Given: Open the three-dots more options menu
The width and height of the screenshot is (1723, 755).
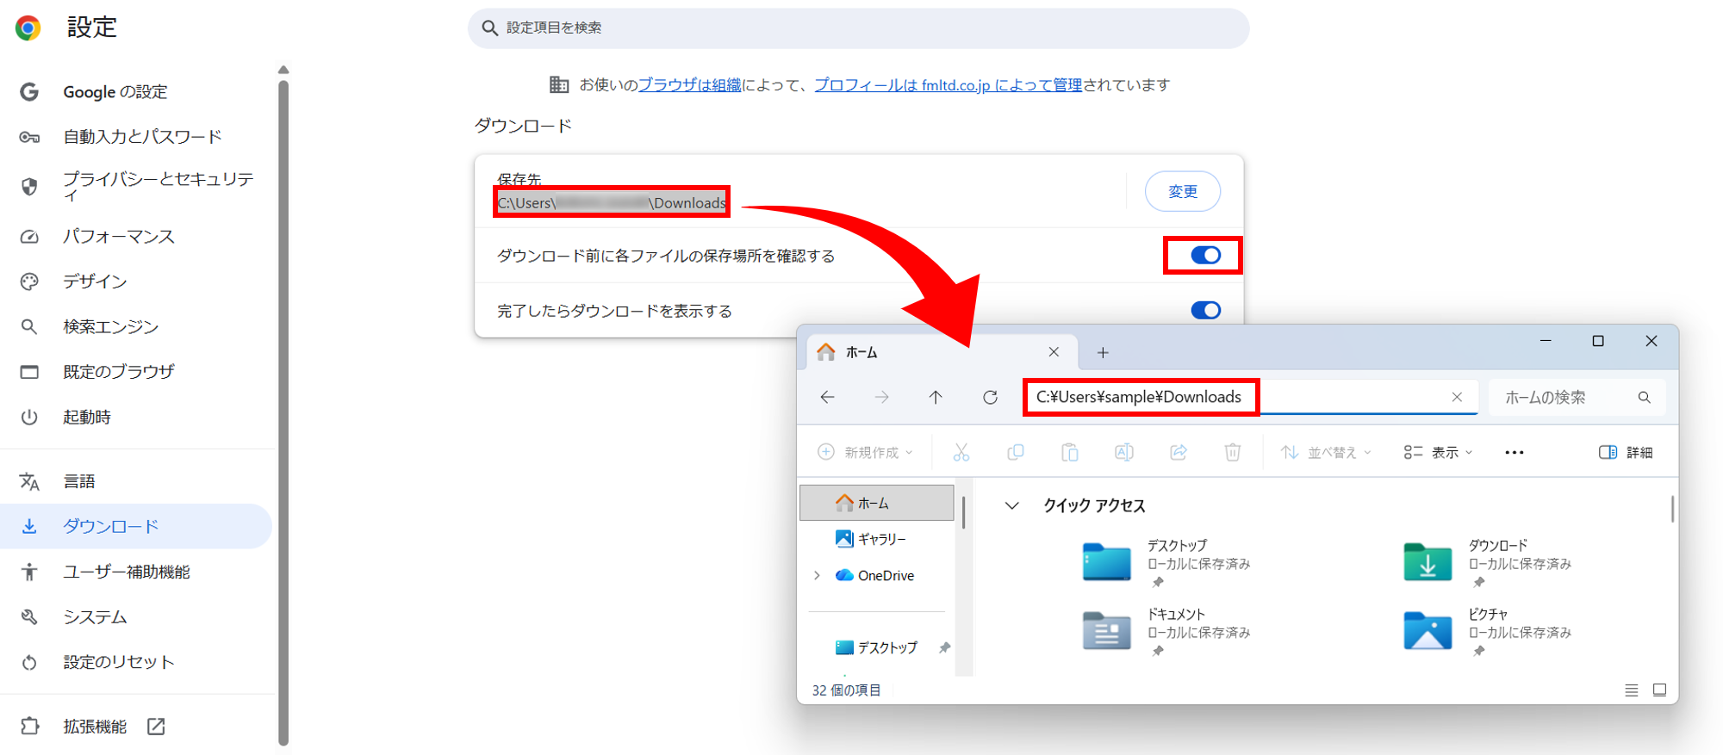Looking at the screenshot, I should [x=1515, y=453].
